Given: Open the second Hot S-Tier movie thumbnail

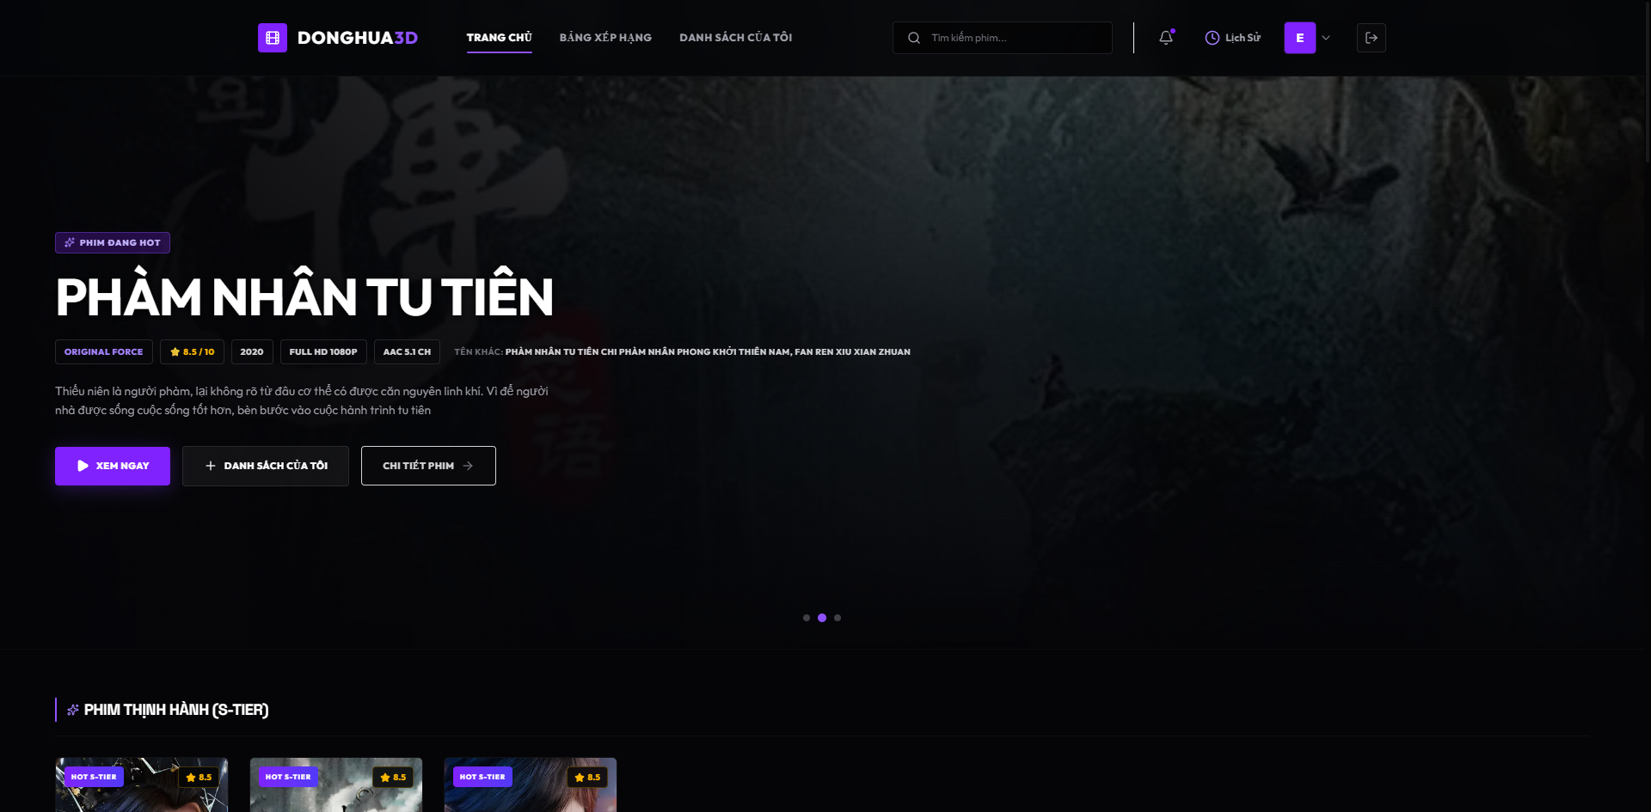Looking at the screenshot, I should point(336,785).
